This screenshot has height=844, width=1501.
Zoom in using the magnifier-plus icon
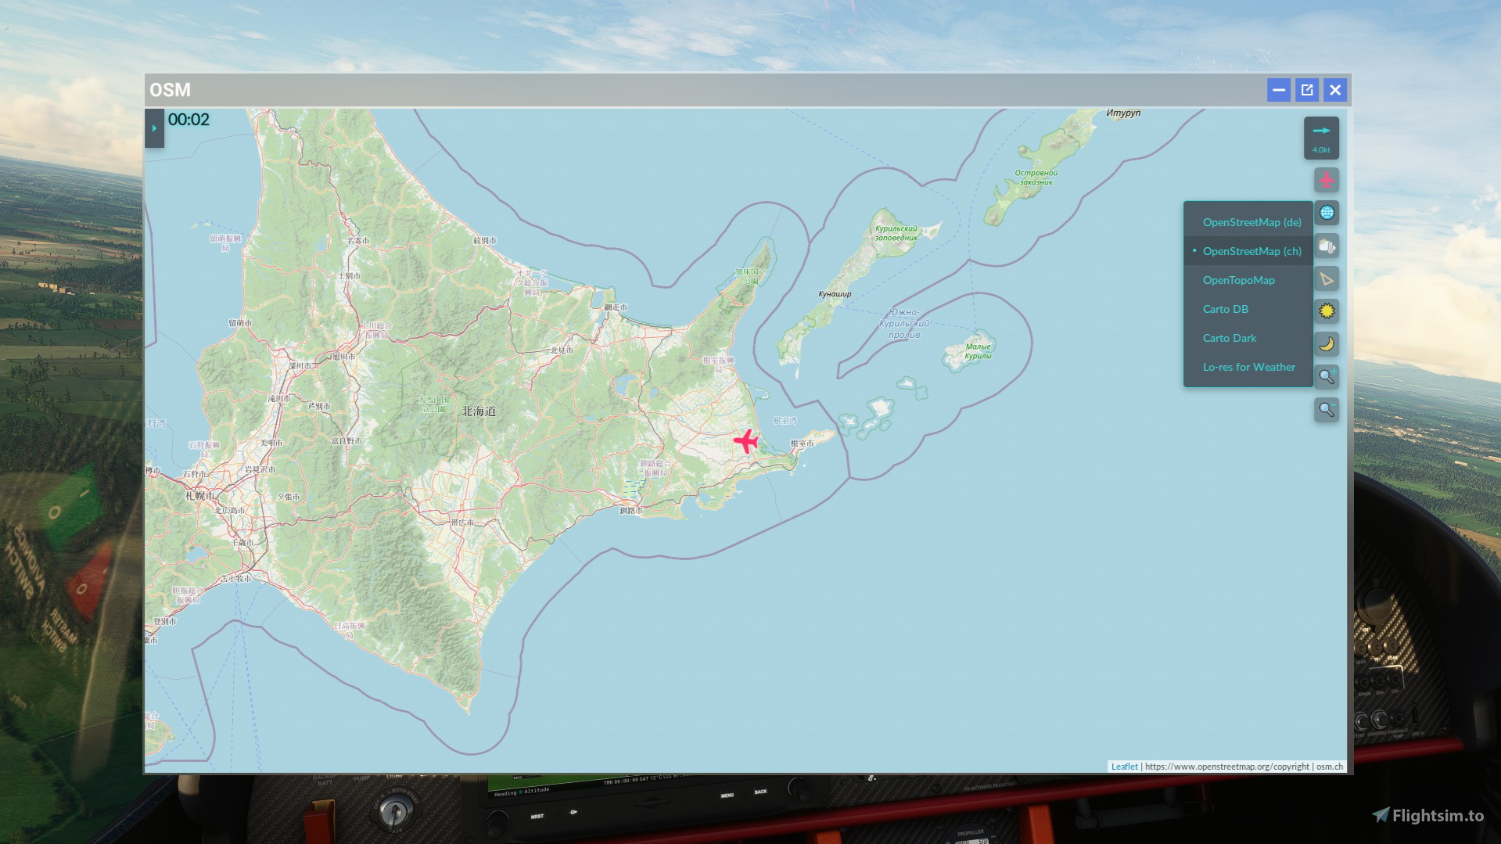pos(1327,377)
